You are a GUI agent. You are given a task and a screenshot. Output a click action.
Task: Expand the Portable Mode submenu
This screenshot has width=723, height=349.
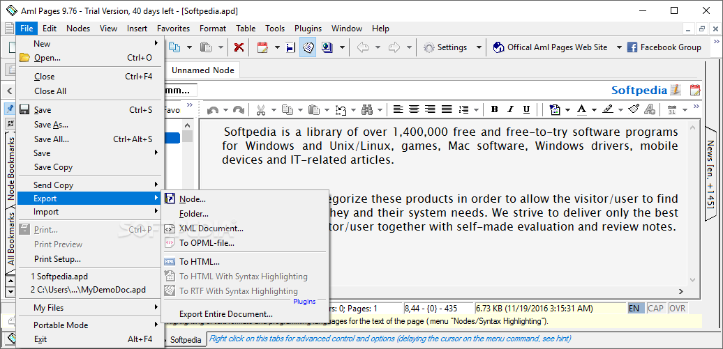point(91,325)
